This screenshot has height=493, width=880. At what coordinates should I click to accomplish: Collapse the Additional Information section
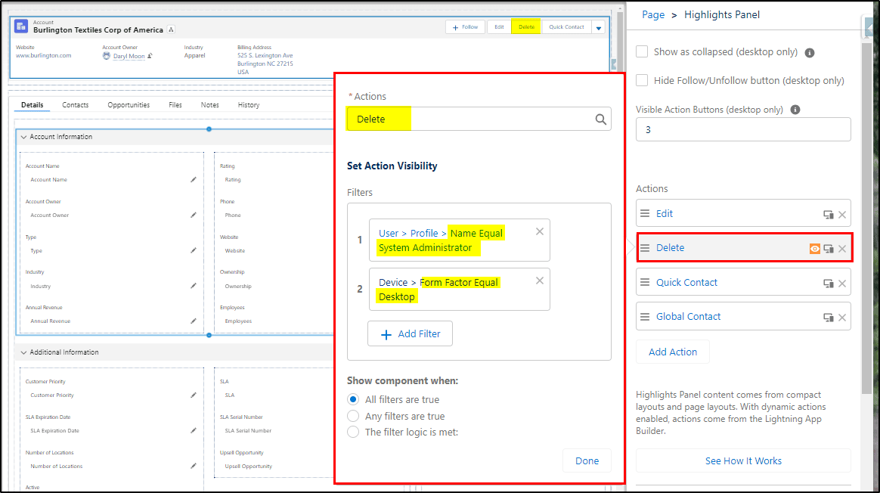click(23, 352)
